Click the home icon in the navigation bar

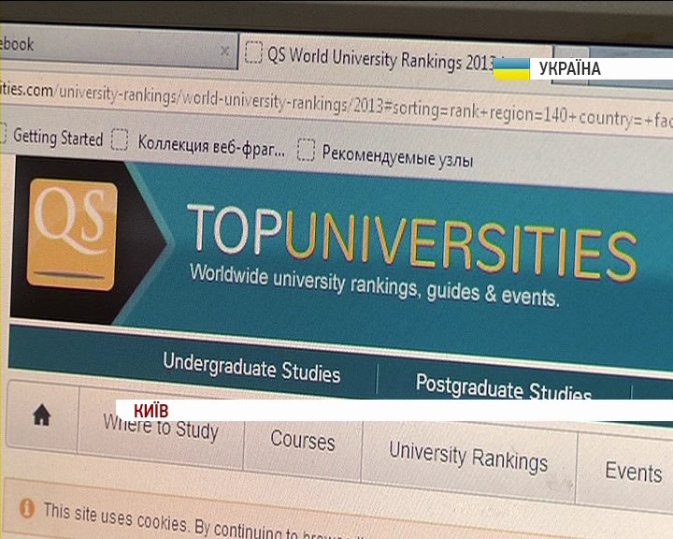[x=41, y=417]
